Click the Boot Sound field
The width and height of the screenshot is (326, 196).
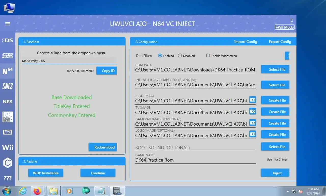(x=195, y=148)
